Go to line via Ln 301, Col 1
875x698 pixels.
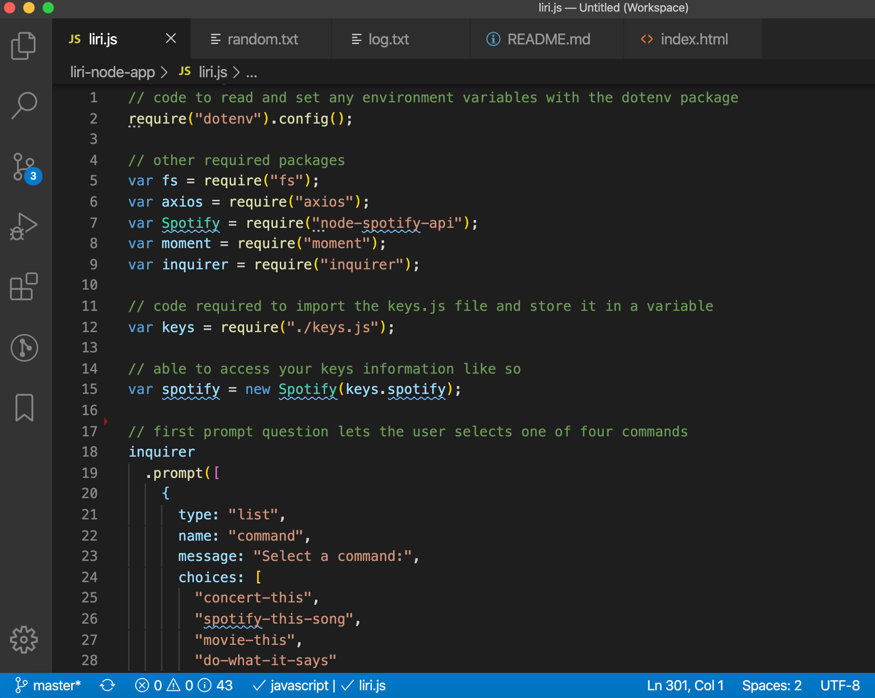pyautogui.click(x=685, y=685)
